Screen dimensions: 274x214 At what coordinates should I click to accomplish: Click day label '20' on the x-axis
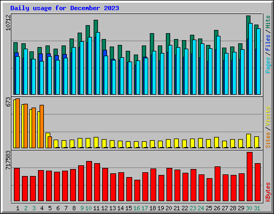tap(169, 208)
